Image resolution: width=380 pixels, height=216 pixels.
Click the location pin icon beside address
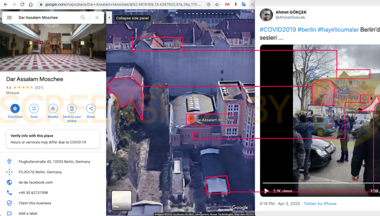coord(9,162)
